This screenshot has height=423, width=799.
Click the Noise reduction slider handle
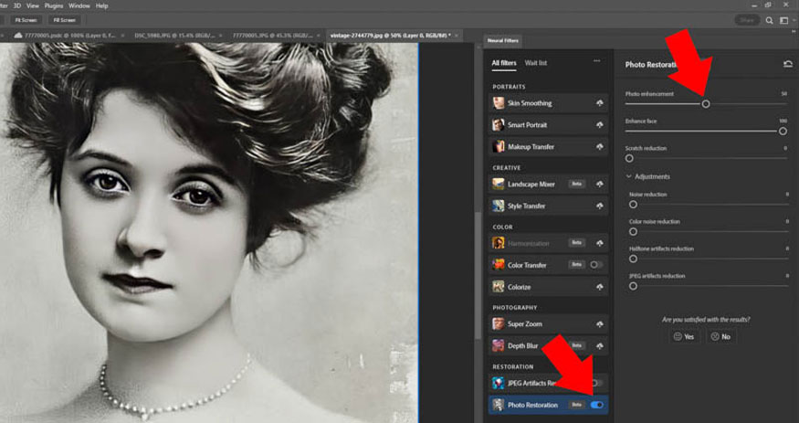click(633, 205)
